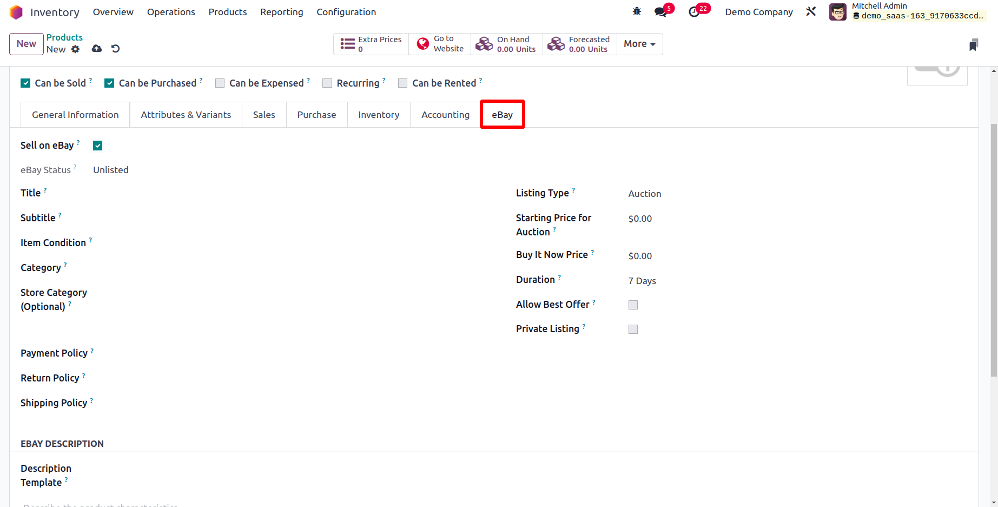Show help tooltip for Listing Type
The height and width of the screenshot is (507, 998).
(573, 190)
